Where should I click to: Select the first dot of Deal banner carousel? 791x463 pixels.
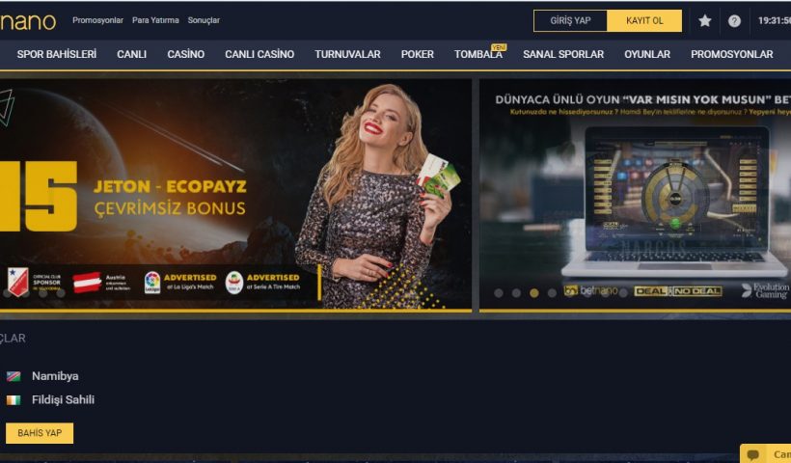point(499,293)
